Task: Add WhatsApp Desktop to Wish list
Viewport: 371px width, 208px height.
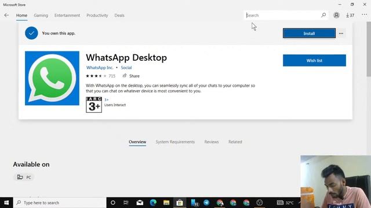Action: (314, 61)
